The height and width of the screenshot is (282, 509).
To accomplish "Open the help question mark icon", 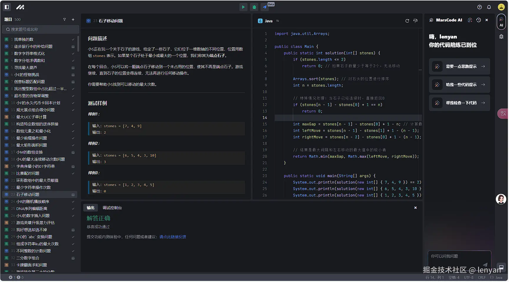I will point(480,7).
